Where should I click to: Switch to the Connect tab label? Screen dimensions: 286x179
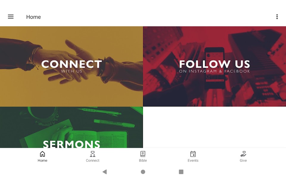pyautogui.click(x=92, y=161)
